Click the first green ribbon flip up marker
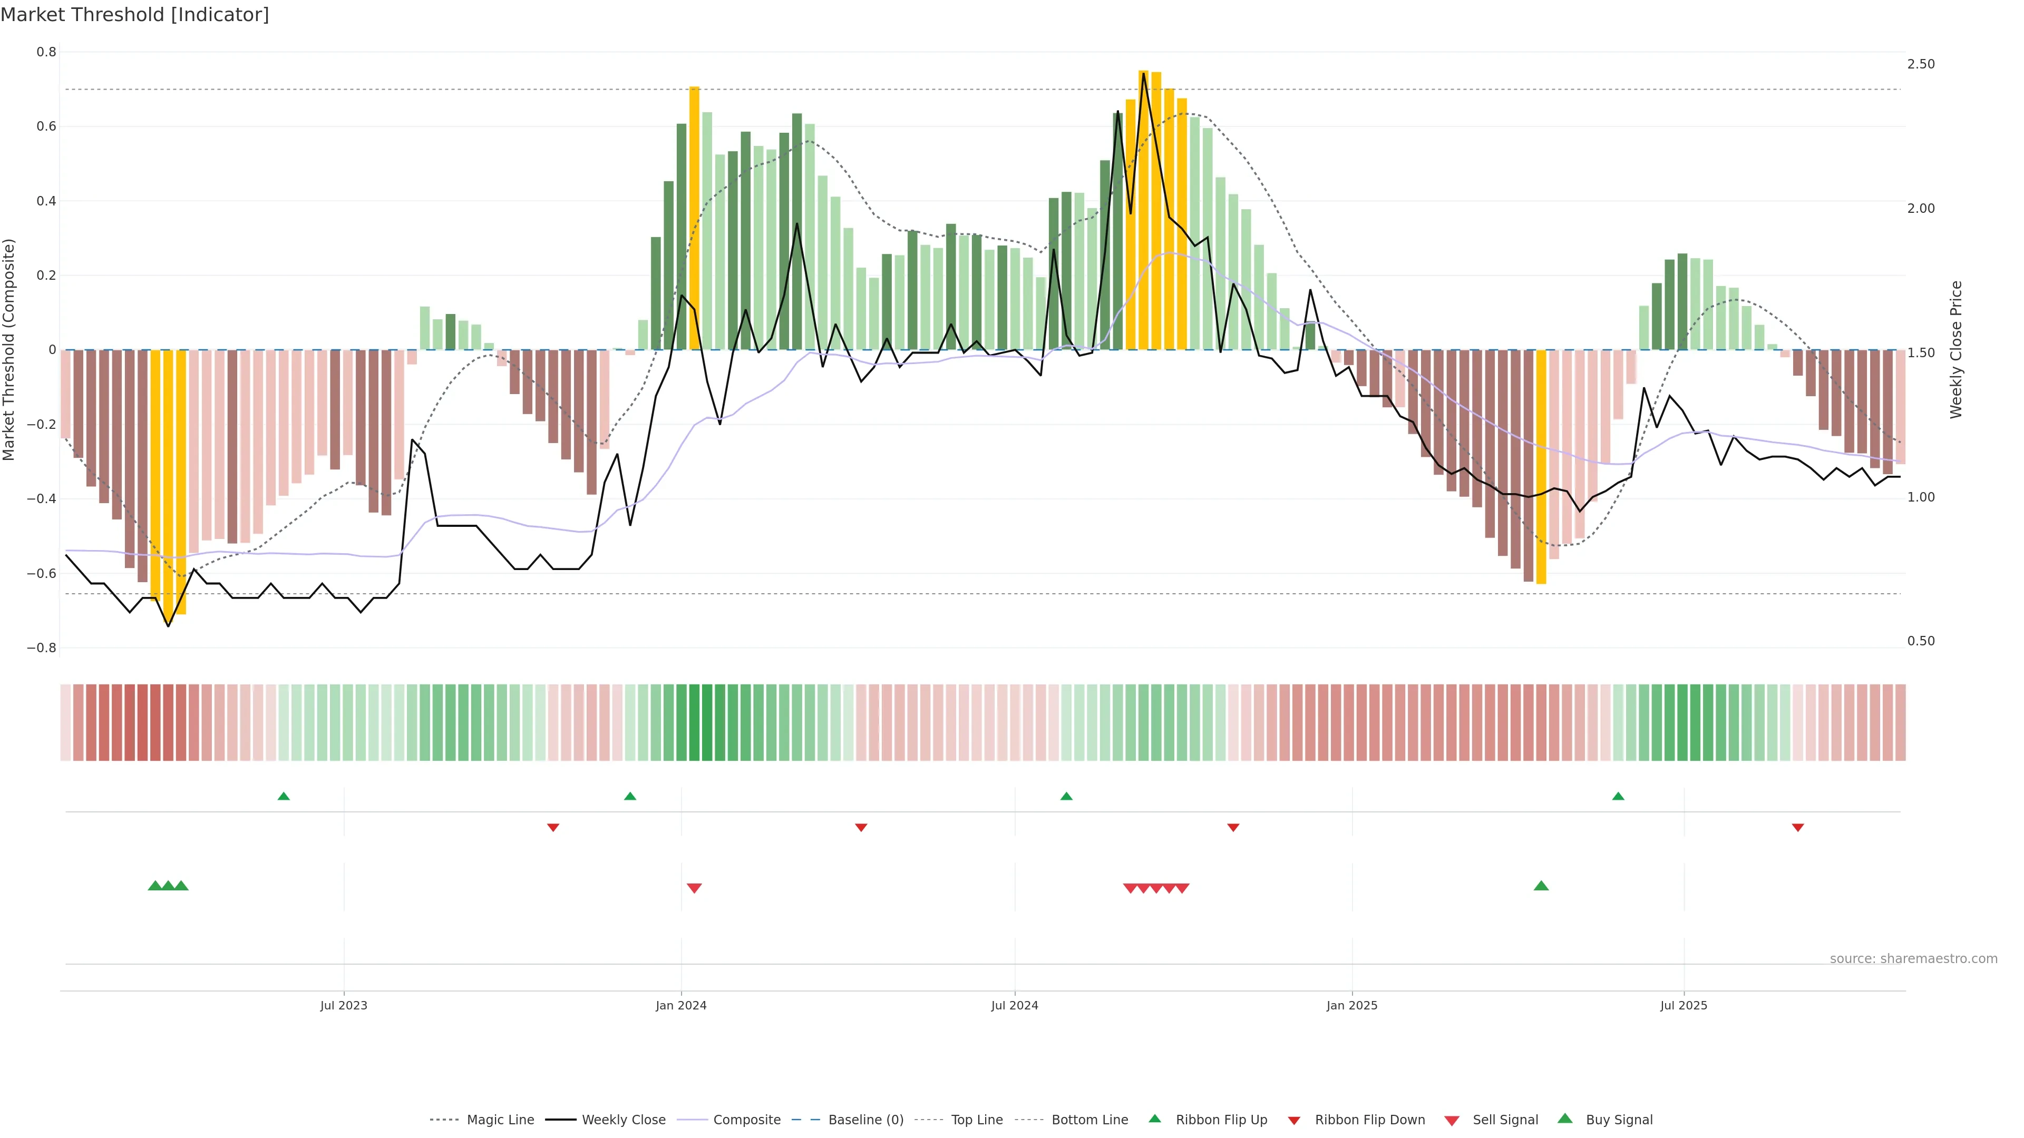The height and width of the screenshot is (1138, 2024). tap(284, 797)
